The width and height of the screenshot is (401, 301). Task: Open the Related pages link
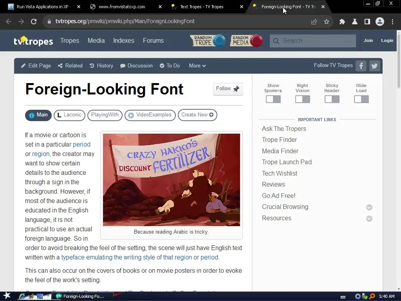pos(70,66)
